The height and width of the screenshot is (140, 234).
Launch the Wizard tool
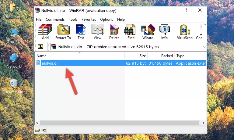(x=148, y=32)
